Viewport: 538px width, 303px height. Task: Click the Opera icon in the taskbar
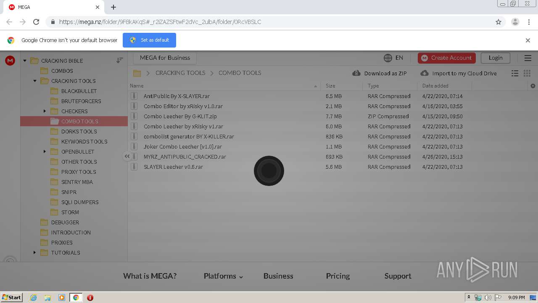pos(90,298)
